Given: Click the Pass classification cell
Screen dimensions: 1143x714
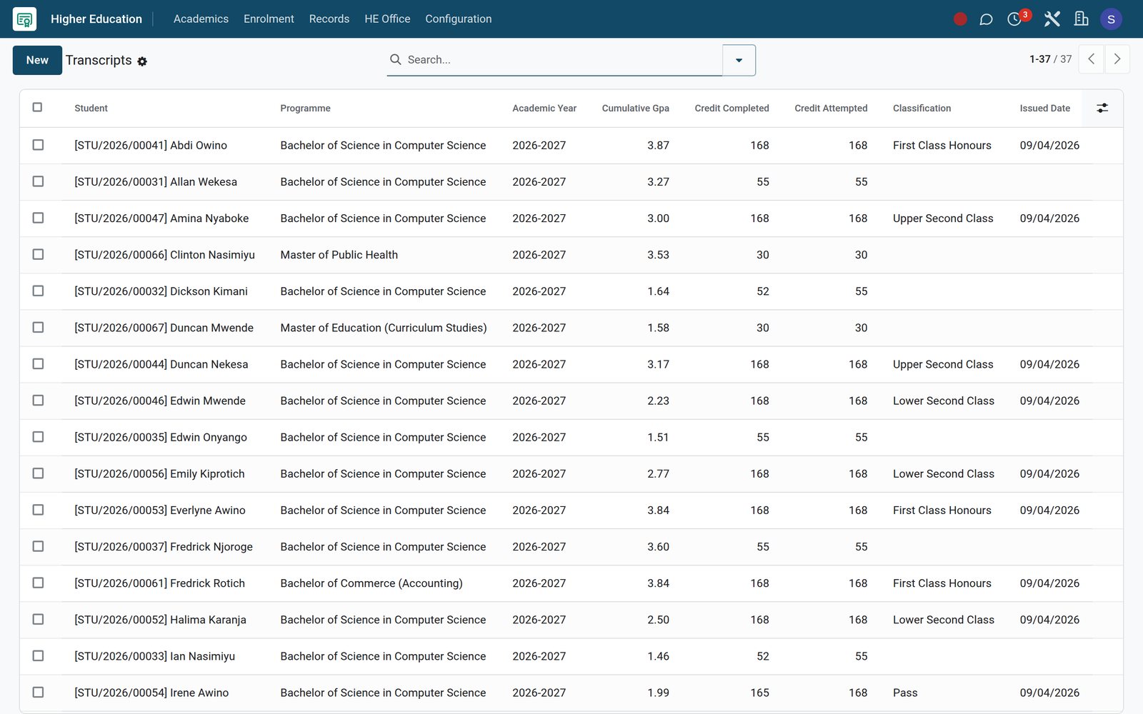Looking at the screenshot, I should (905, 693).
